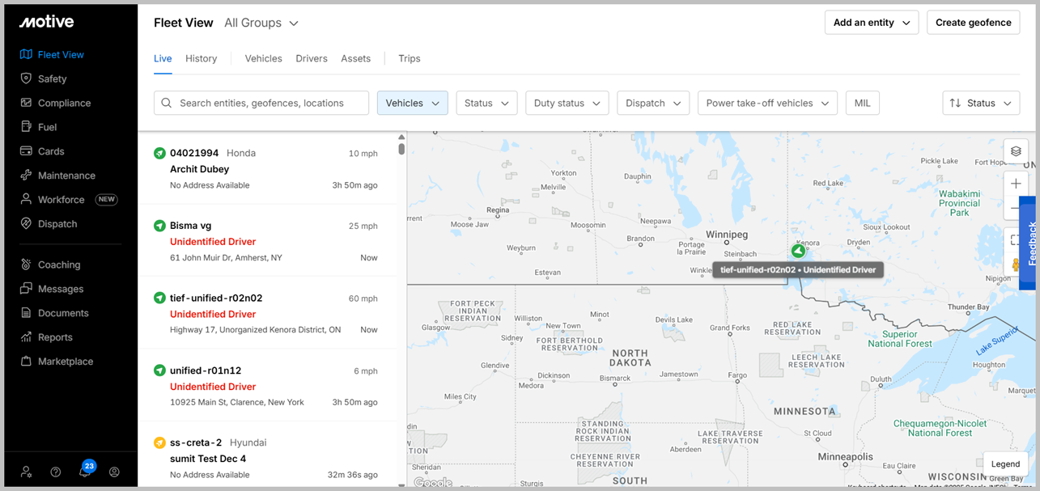Open Fleet View map icon in sidebar
1040x491 pixels.
coord(26,54)
